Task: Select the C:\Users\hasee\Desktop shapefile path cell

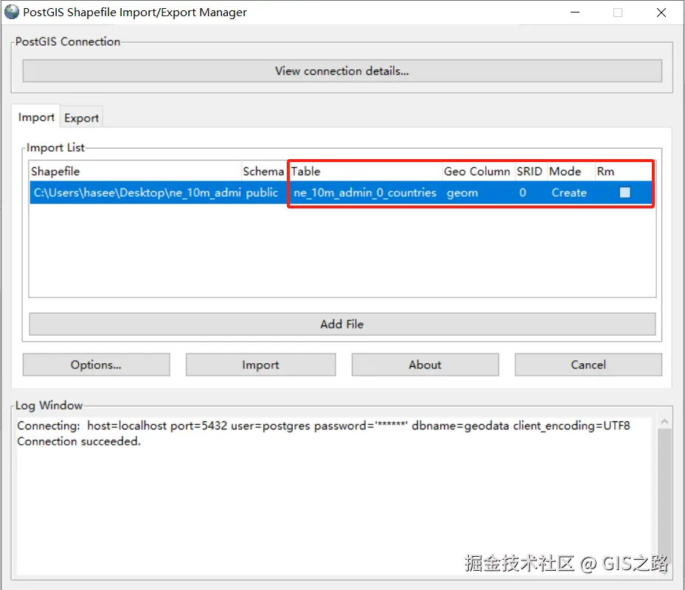Action: click(136, 192)
